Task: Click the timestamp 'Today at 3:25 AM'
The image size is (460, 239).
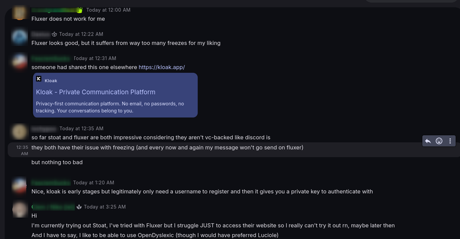Action: pos(105,207)
